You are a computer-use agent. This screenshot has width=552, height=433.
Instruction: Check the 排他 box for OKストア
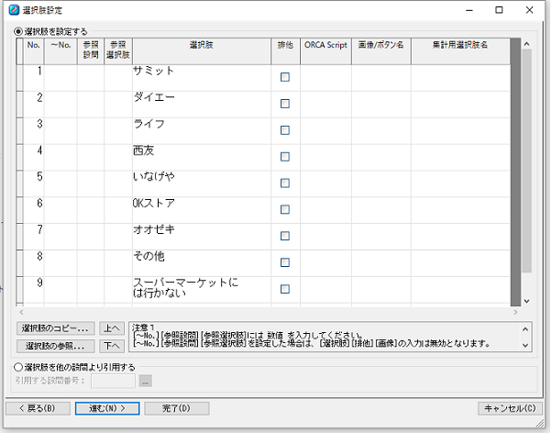click(x=285, y=209)
